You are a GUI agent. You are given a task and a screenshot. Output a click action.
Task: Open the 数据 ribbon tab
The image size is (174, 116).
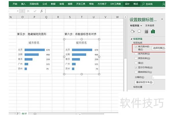point(53,4)
